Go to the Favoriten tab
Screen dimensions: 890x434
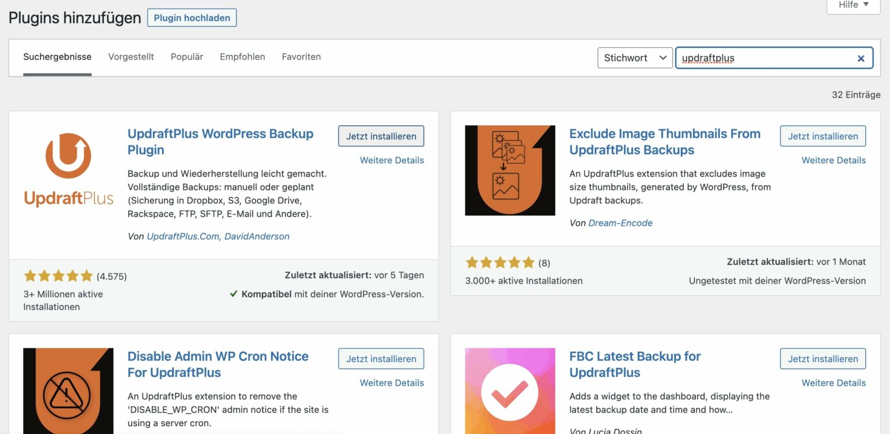tap(301, 57)
